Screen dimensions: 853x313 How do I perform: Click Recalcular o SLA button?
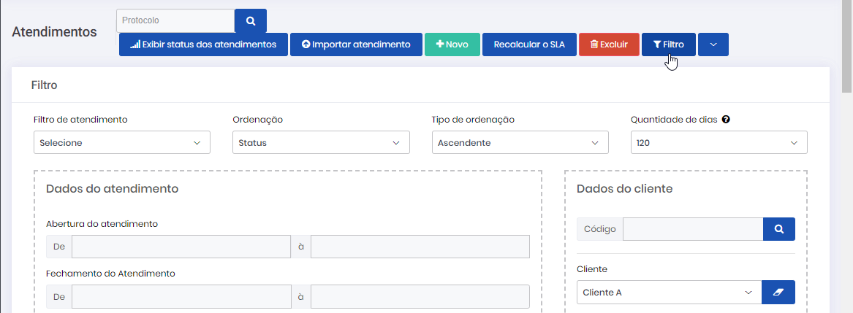coord(528,45)
